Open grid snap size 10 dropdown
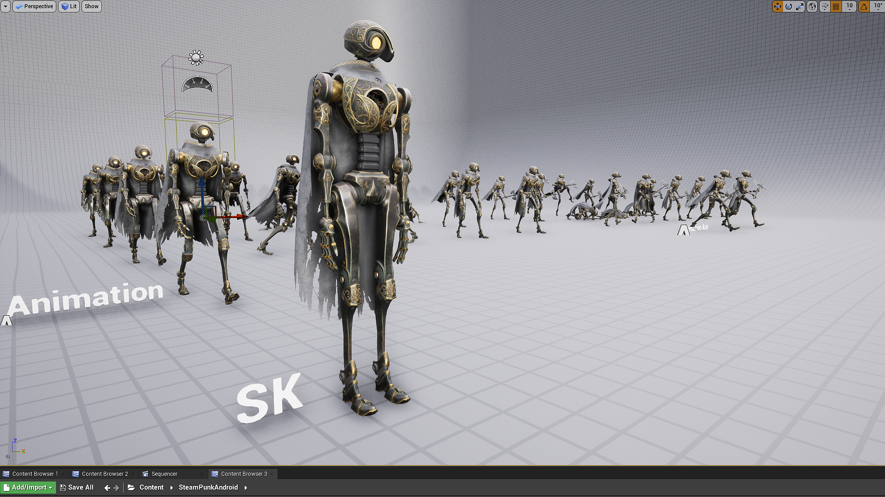 [x=850, y=6]
